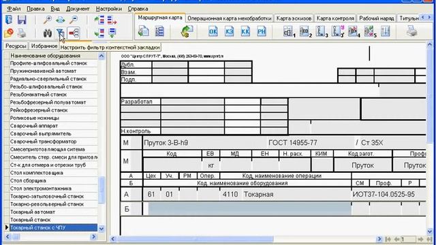Click the exit door icon in the toolbar
436x245 pixels.
click(x=9, y=20)
